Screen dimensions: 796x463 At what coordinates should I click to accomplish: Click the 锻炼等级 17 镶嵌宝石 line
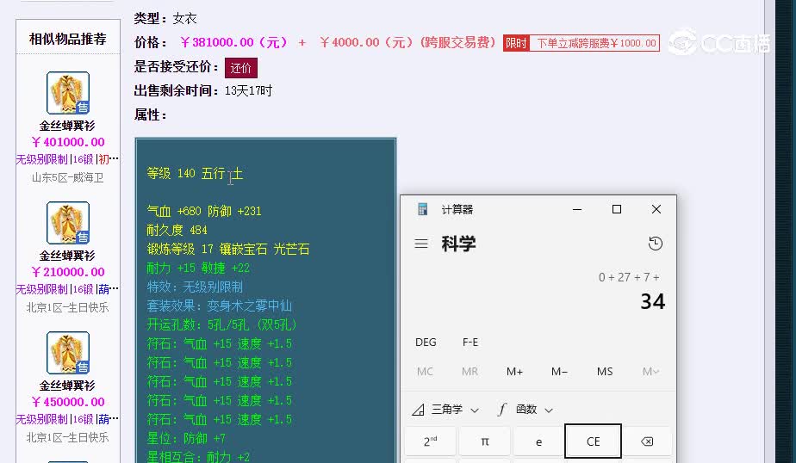[228, 249]
